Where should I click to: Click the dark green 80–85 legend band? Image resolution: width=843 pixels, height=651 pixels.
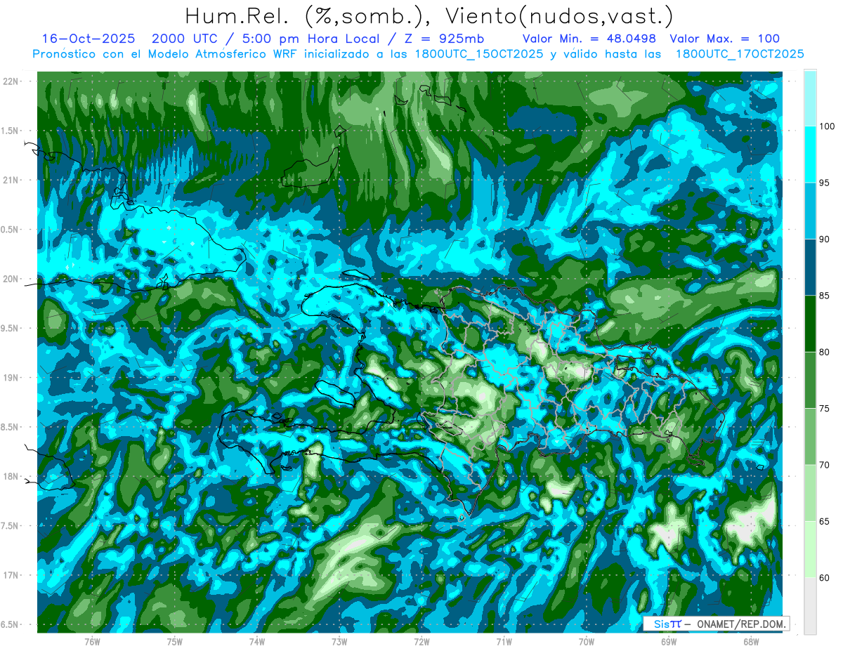click(x=810, y=324)
